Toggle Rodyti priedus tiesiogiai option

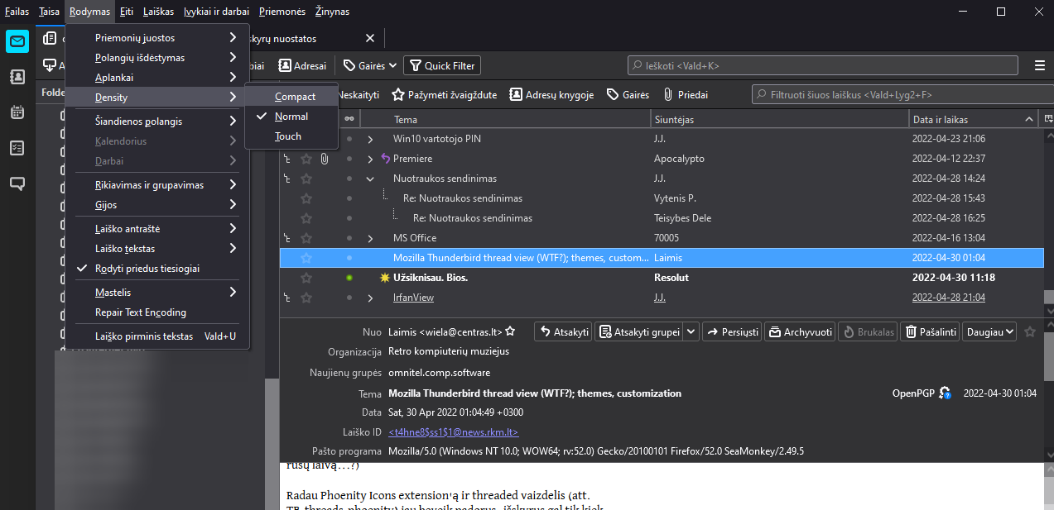147,269
